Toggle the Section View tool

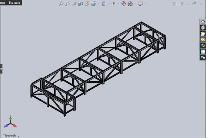pos(81,4)
